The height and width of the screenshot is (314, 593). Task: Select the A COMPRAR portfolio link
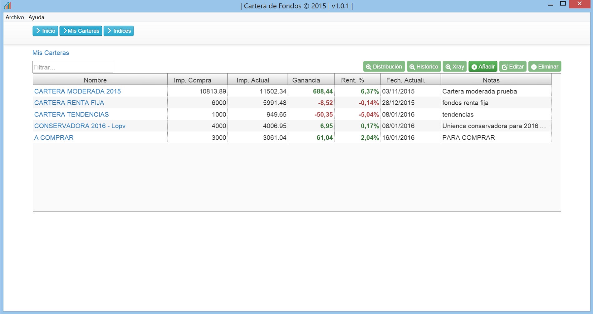click(53, 137)
